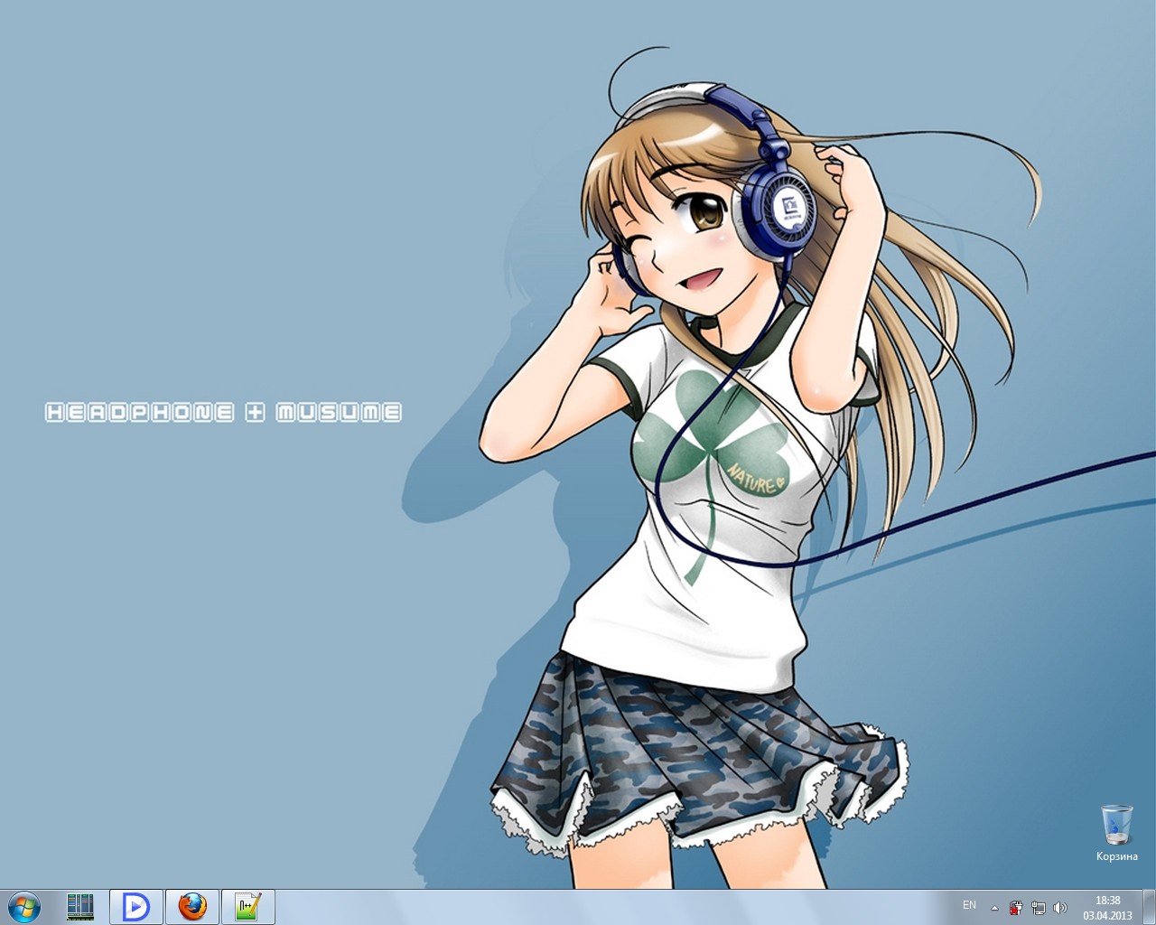Screen dimensions: 1156x925
Task: Open Notepad++ from the taskbar
Action: (x=247, y=906)
